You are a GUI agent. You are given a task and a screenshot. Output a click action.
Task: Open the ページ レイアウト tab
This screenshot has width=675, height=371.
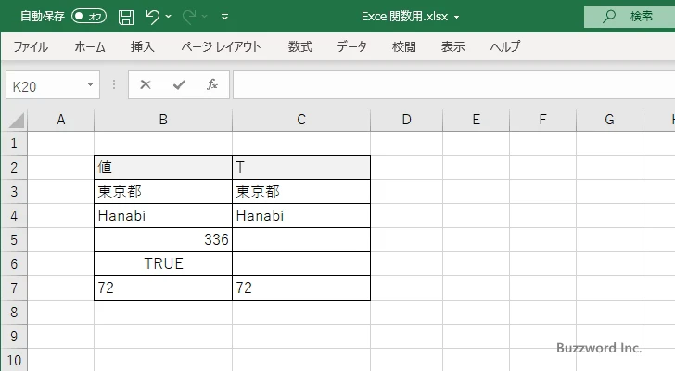(221, 46)
